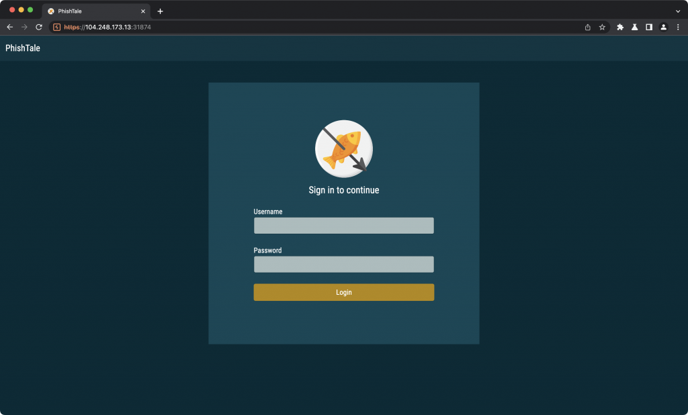Toggle the browser side panel icon

tap(649, 28)
